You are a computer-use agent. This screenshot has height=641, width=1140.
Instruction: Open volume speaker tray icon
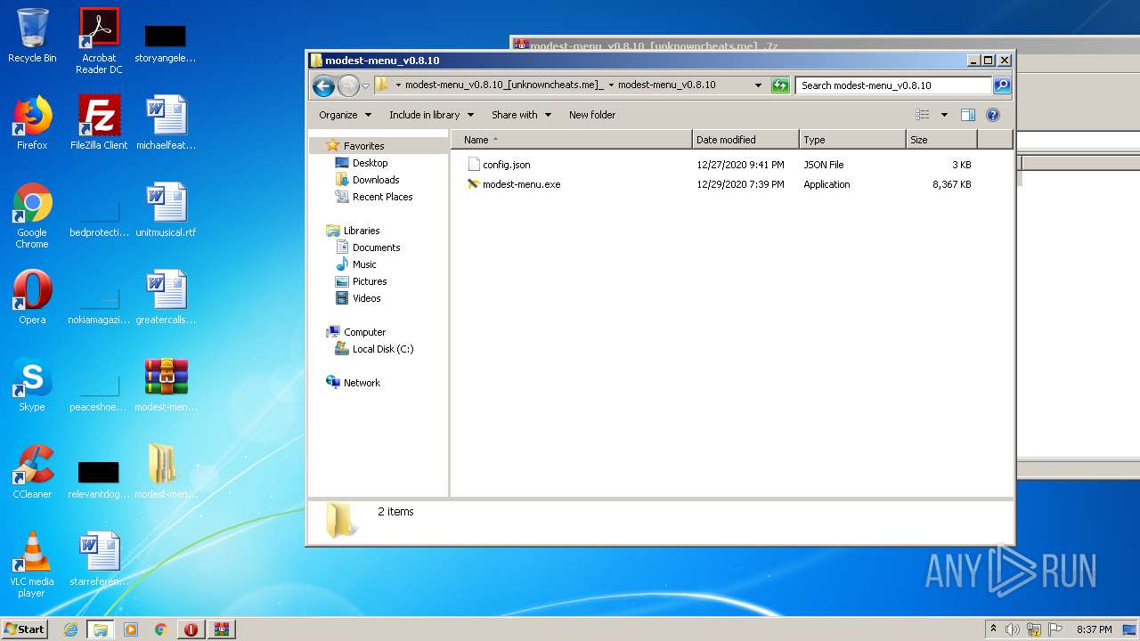tap(1013, 629)
